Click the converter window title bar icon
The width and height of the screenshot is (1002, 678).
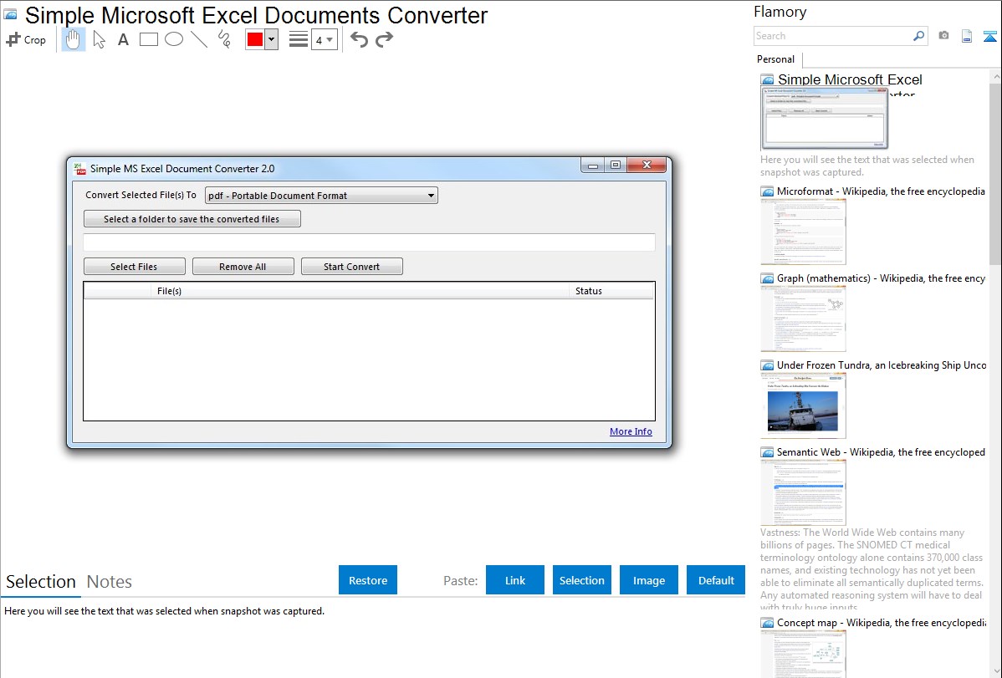pyautogui.click(x=80, y=169)
